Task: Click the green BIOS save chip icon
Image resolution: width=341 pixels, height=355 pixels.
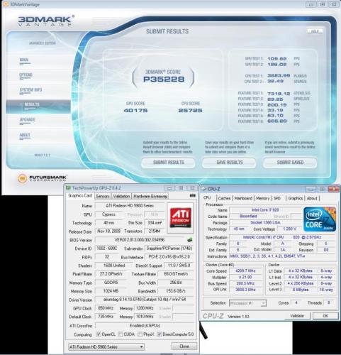Action: (x=189, y=240)
